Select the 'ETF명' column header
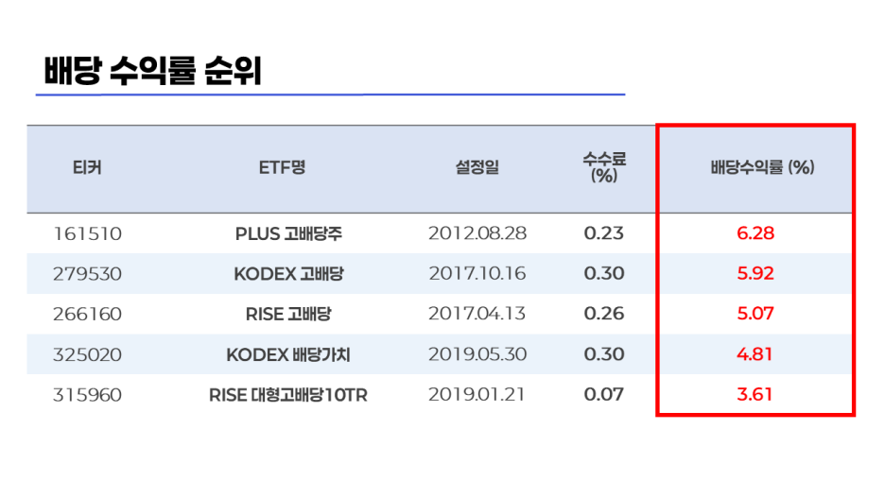 [282, 167]
